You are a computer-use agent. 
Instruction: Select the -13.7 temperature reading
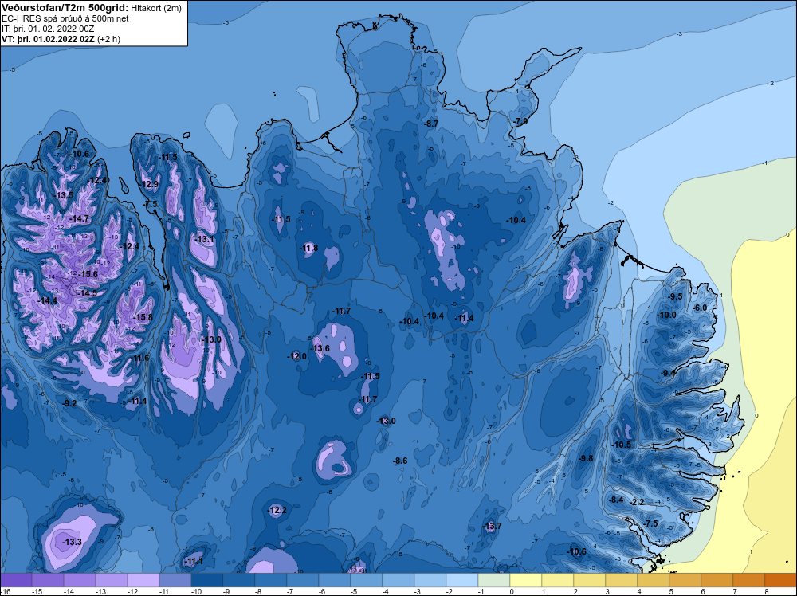click(493, 525)
